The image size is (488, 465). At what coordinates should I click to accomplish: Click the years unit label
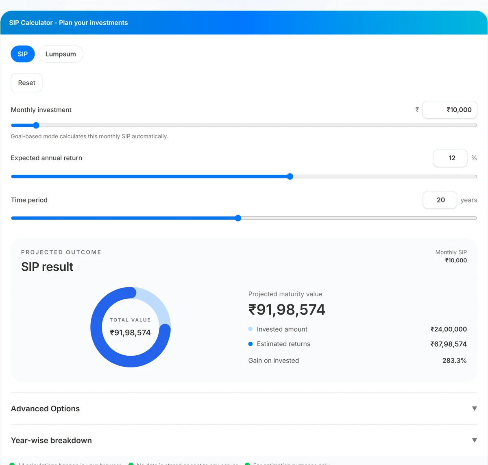pyautogui.click(x=468, y=200)
